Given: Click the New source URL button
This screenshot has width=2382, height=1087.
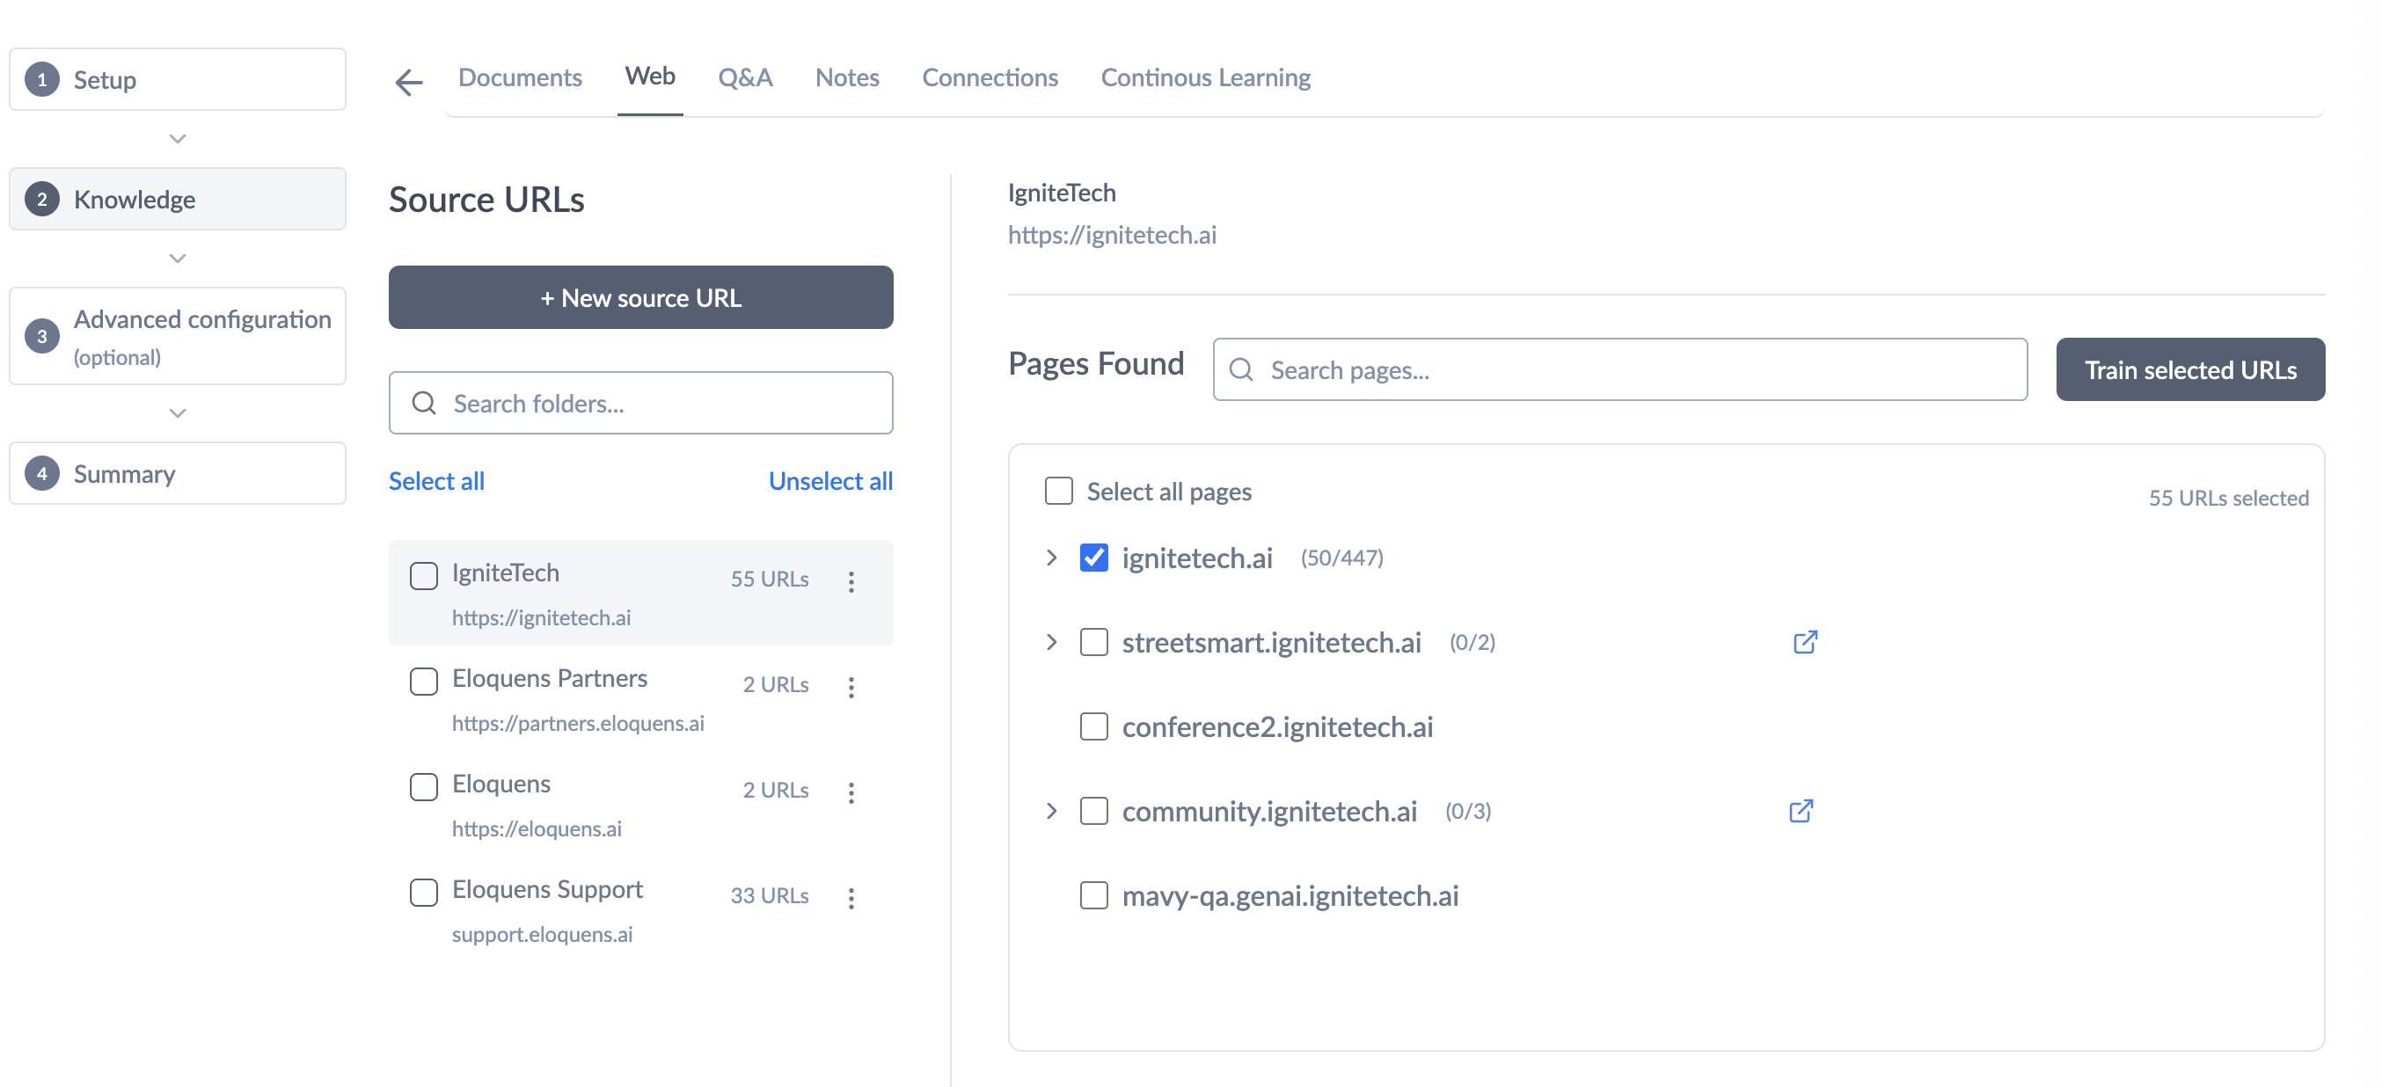Looking at the screenshot, I should [x=641, y=297].
